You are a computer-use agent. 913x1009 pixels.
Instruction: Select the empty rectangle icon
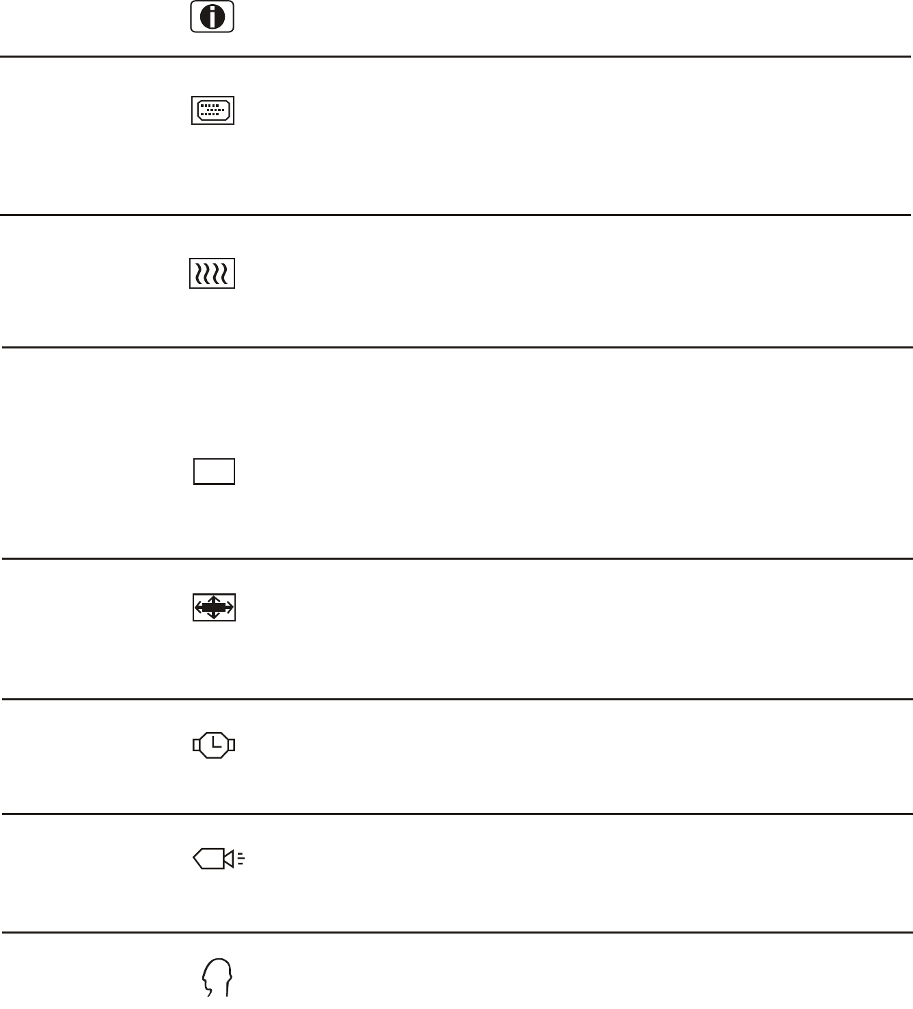coord(214,472)
